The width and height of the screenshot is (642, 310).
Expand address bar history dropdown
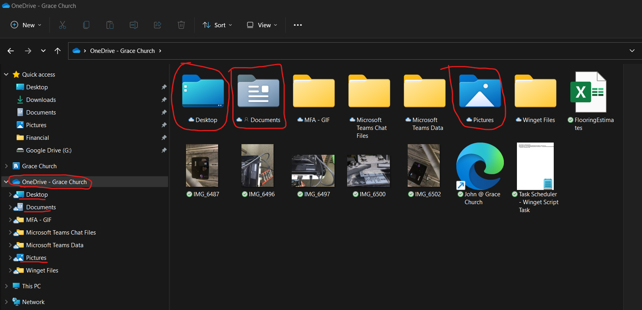coord(632,51)
